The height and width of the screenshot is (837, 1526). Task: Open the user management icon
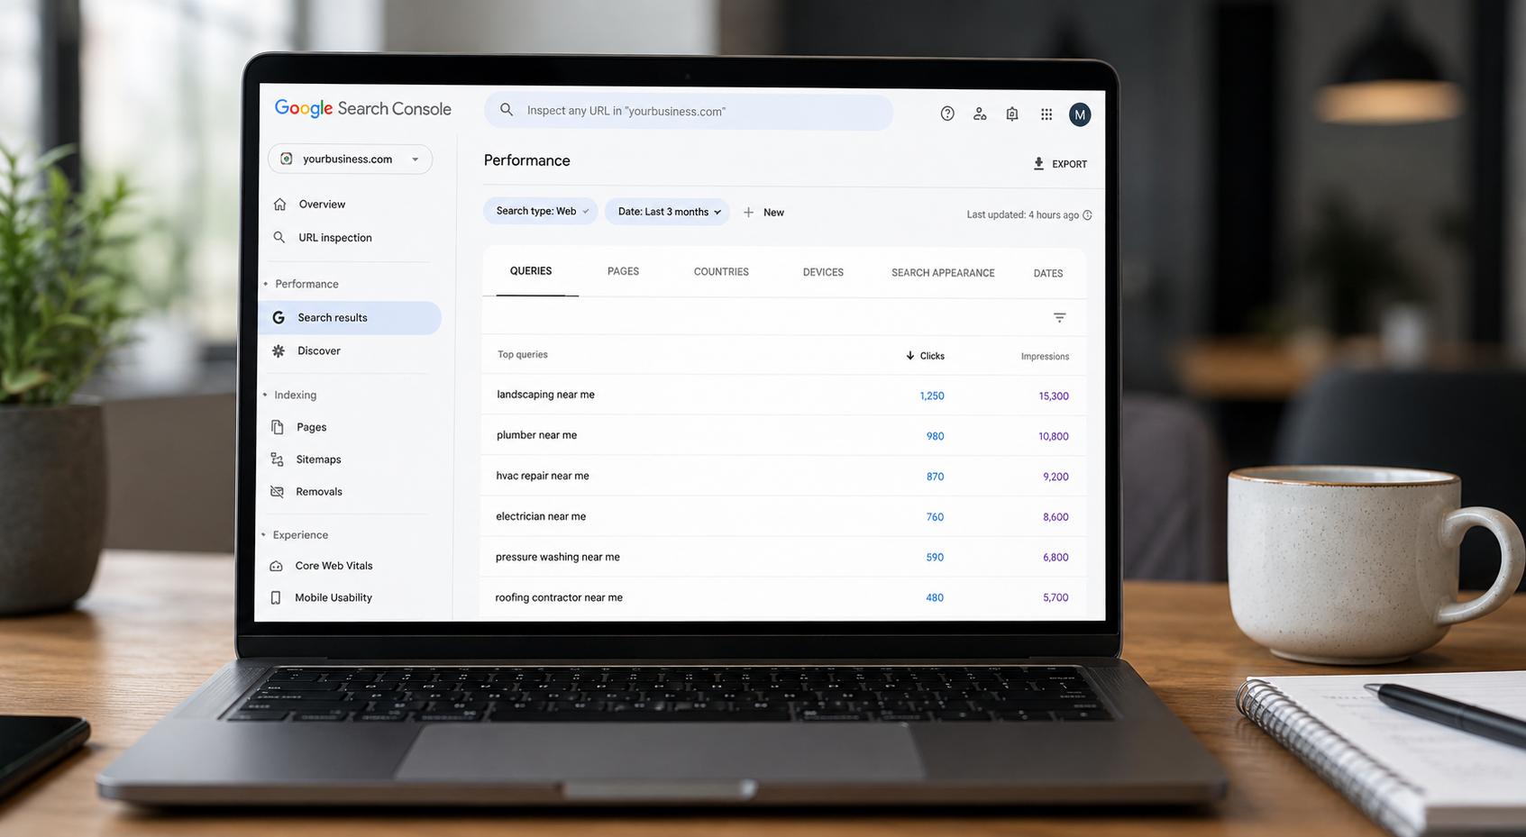980,114
